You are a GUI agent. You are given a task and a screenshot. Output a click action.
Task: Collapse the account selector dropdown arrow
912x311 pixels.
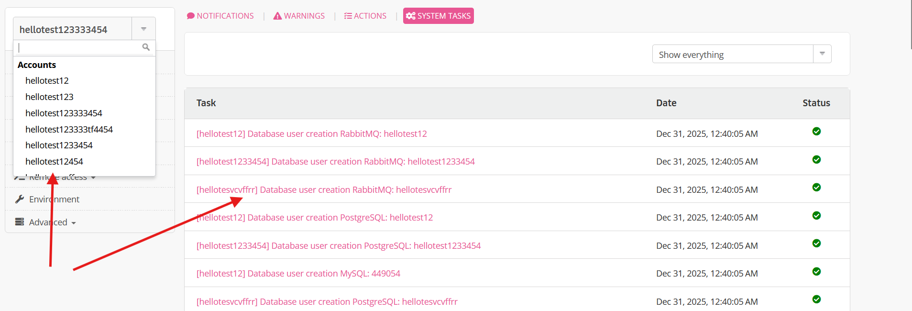pos(143,29)
